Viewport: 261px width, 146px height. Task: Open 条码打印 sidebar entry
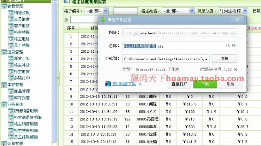click(x=22, y=78)
